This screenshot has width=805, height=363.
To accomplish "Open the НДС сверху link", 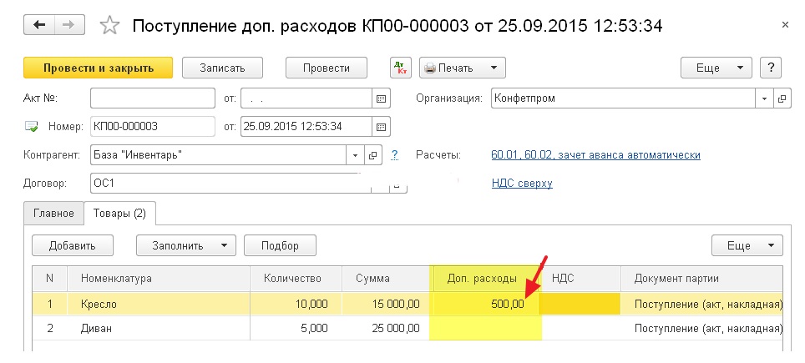I will [x=522, y=183].
